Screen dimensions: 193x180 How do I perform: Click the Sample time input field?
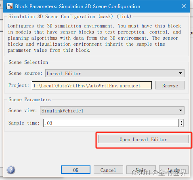coord(111,123)
